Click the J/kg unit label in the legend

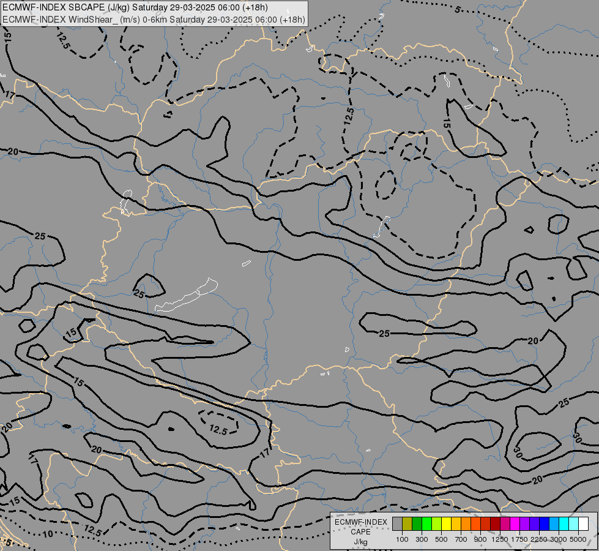360,542
